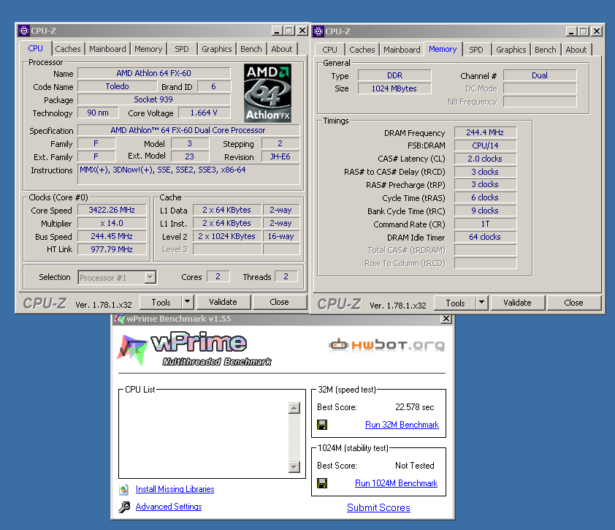
Task: Click the DRAM Frequency 244.4 MHz value
Action: [x=485, y=133]
